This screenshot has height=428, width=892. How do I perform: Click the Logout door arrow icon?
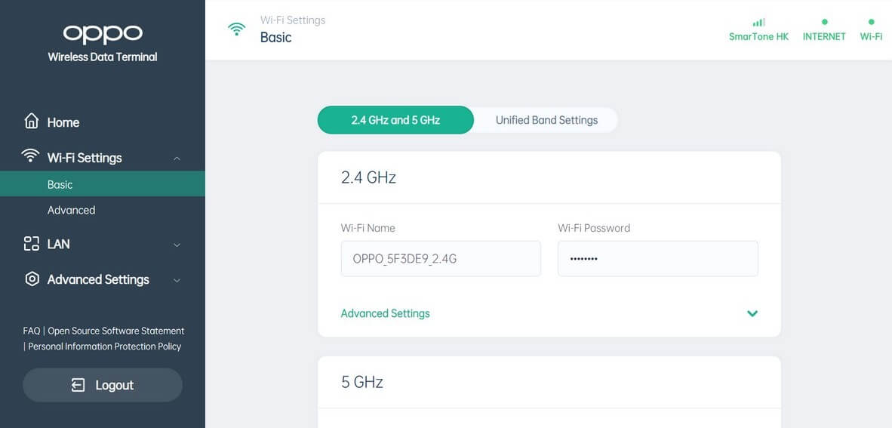[x=78, y=385]
